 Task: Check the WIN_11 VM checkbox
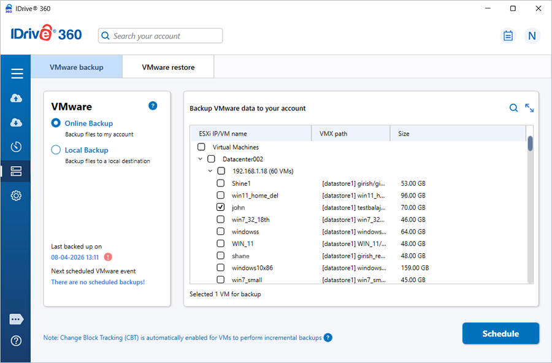pos(220,243)
